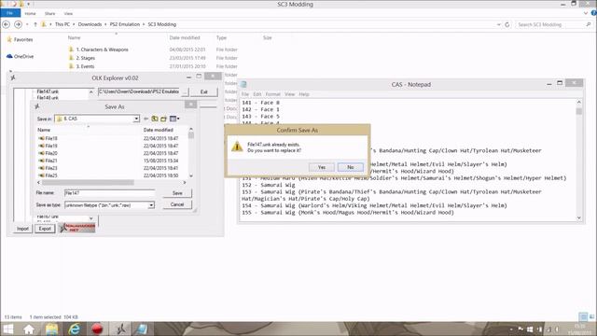Click the path field in OLK Explorer

[139, 91]
